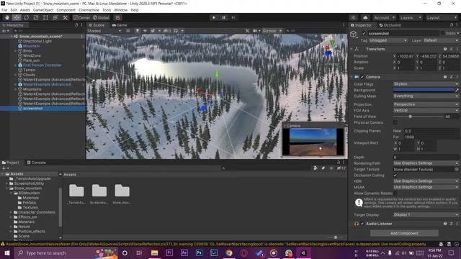This screenshot has height=259, width=461.
Task: Click the Step frame button
Action: 233,17
